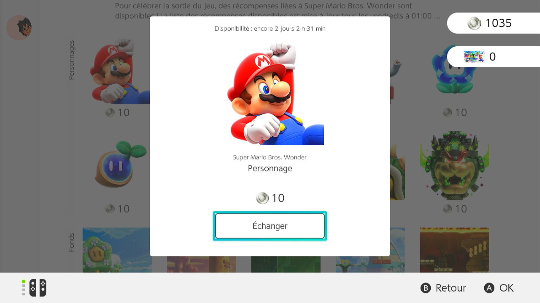Click the OK label in footer
This screenshot has height=303, width=540.
pyautogui.click(x=507, y=288)
